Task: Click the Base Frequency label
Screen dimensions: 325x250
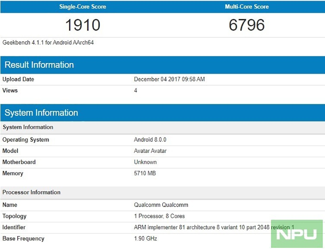Action: (23, 238)
